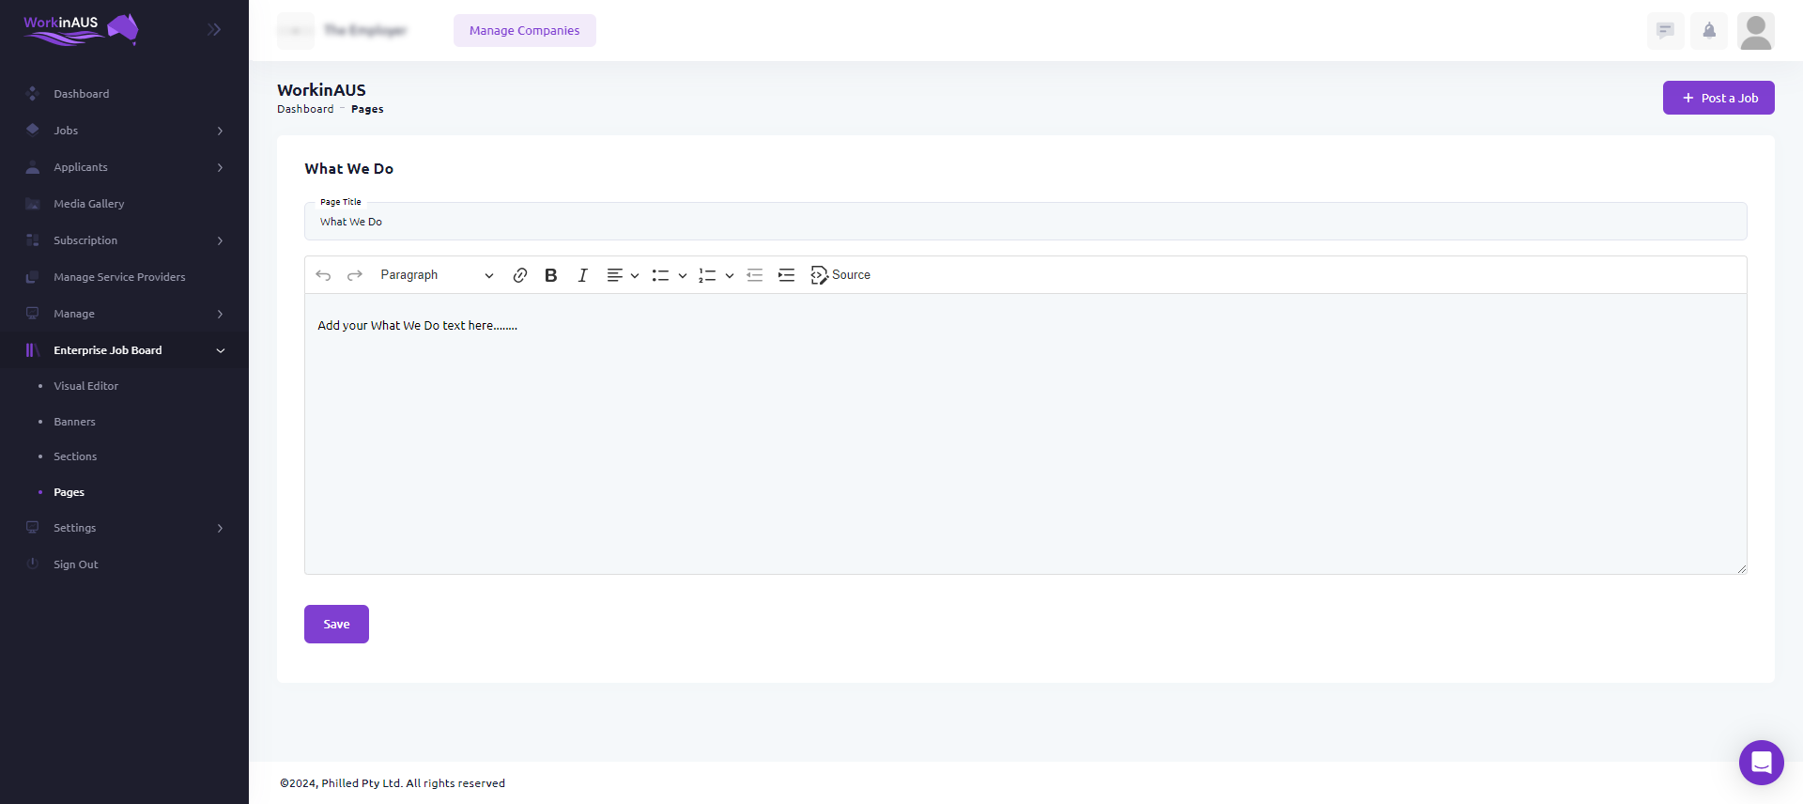
Task: Expand the Jobs menu chevron
Action: click(x=220, y=131)
